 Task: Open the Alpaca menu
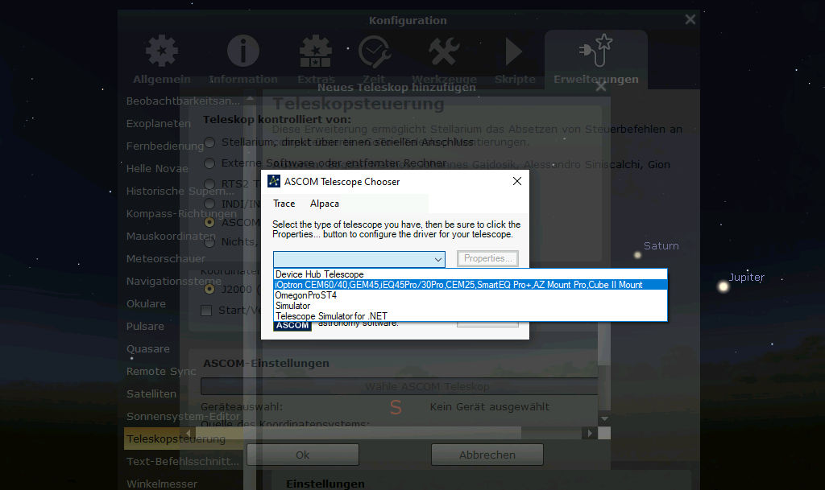[x=324, y=204]
